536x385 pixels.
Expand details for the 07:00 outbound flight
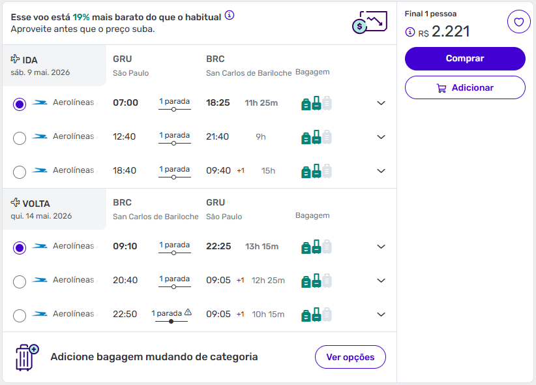[381, 103]
